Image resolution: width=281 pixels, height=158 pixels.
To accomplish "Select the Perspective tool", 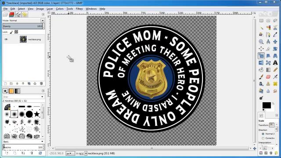I will pyautogui.click(x=275, y=56).
